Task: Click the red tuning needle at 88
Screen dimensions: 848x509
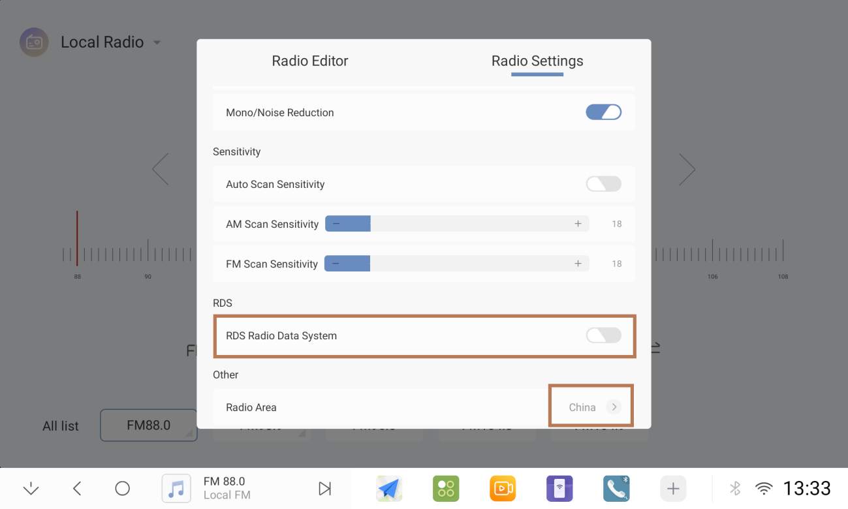Action: tap(77, 238)
